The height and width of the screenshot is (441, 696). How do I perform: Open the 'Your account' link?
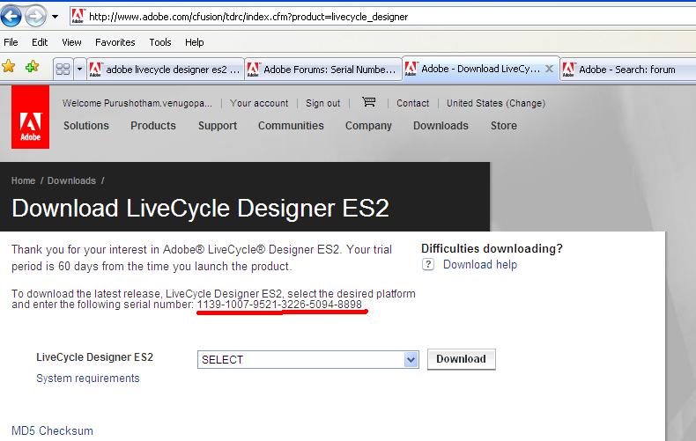pos(259,103)
